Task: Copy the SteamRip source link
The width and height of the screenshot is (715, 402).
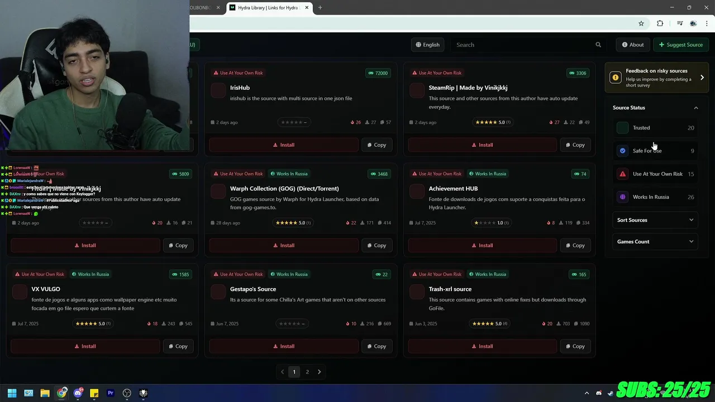Action: coord(575,145)
